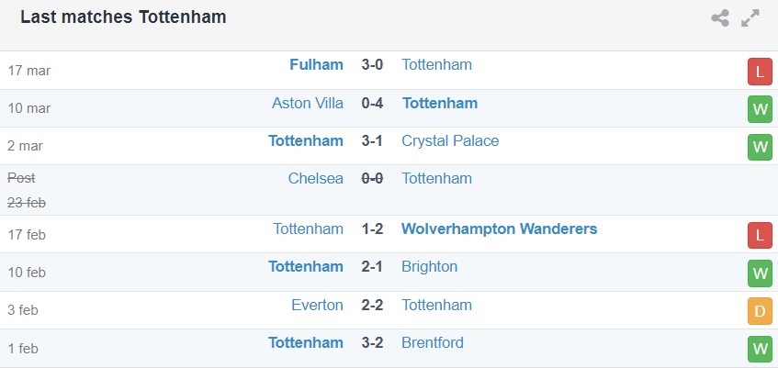The height and width of the screenshot is (368, 778).
Task: Click green W badge for Crystal Palace match
Action: [759, 147]
